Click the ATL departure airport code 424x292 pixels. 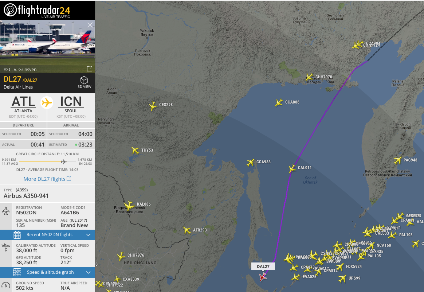tap(23, 102)
